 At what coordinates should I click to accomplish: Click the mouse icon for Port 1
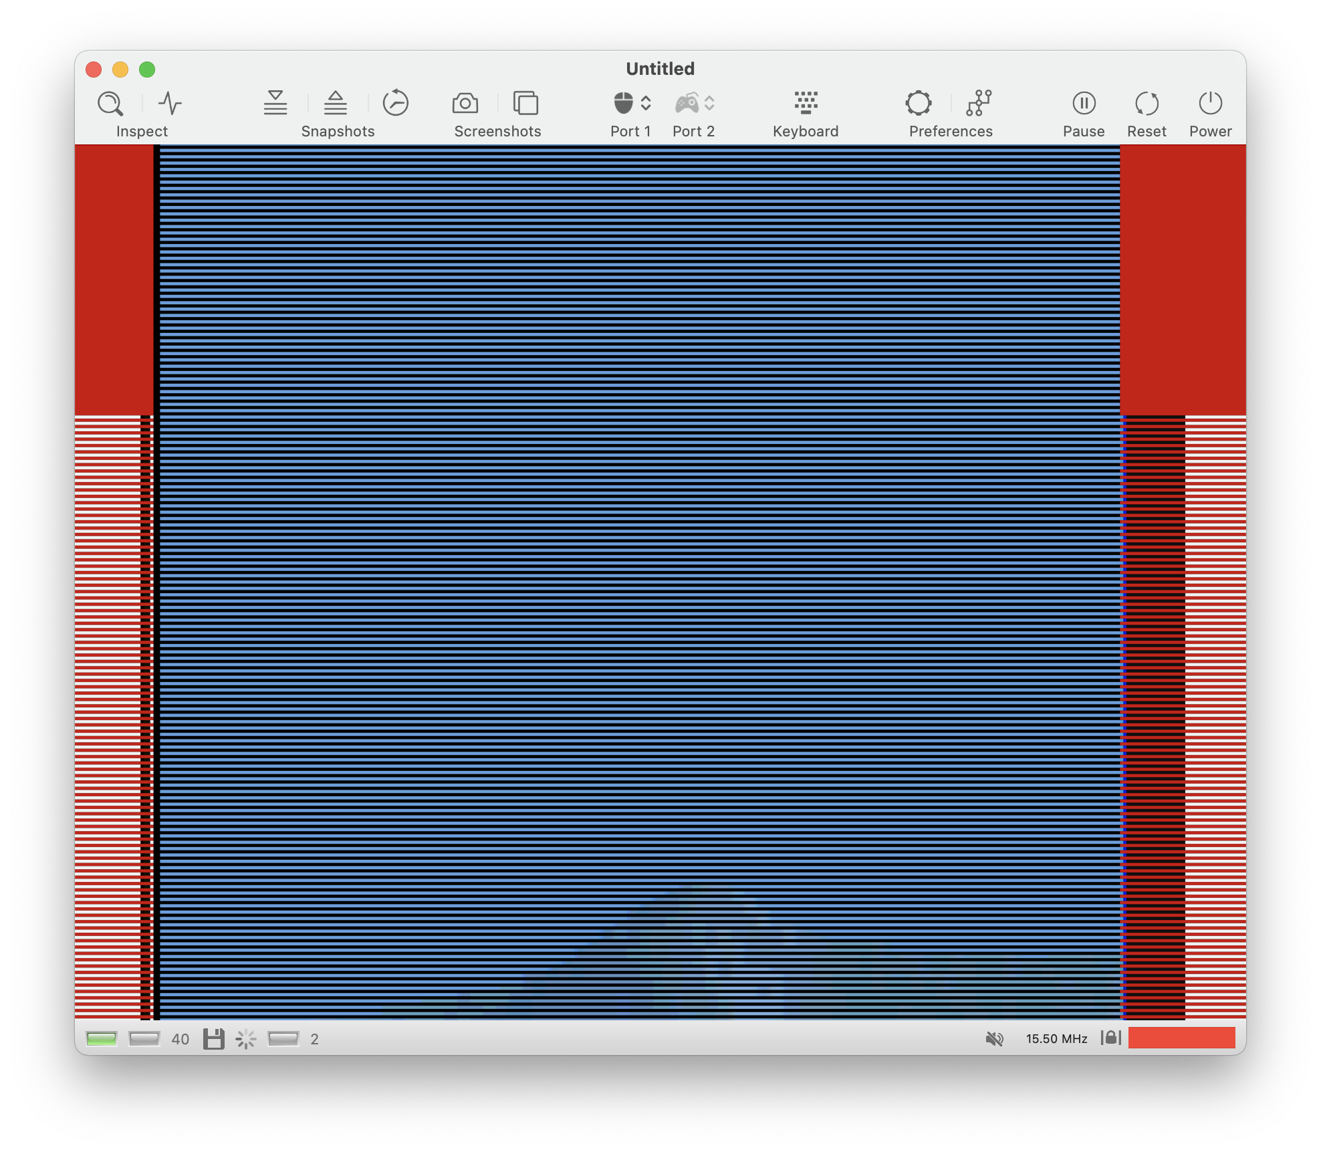(x=623, y=103)
